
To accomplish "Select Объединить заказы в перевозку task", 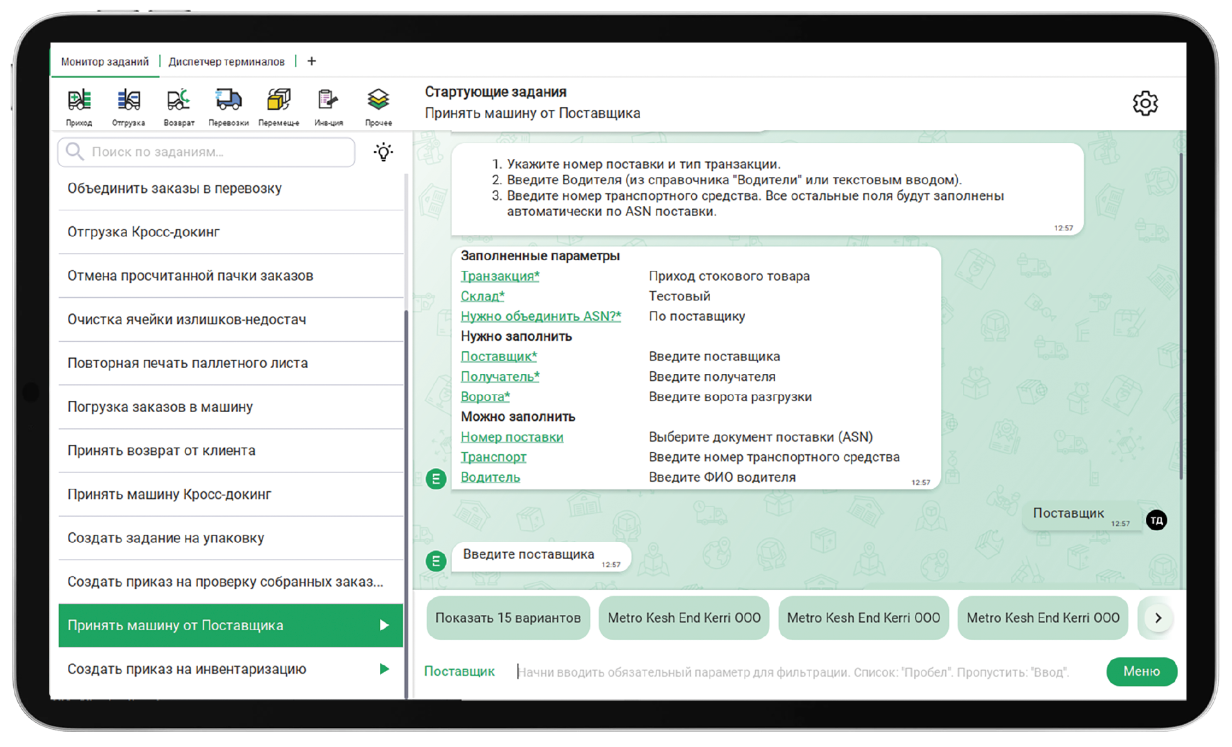I will 231,188.
